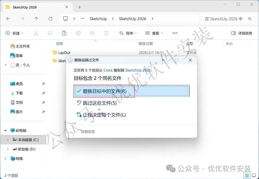This screenshot has height=179, width=259.
Task: Add a new tab with the plus button
Action: (x=80, y=7)
